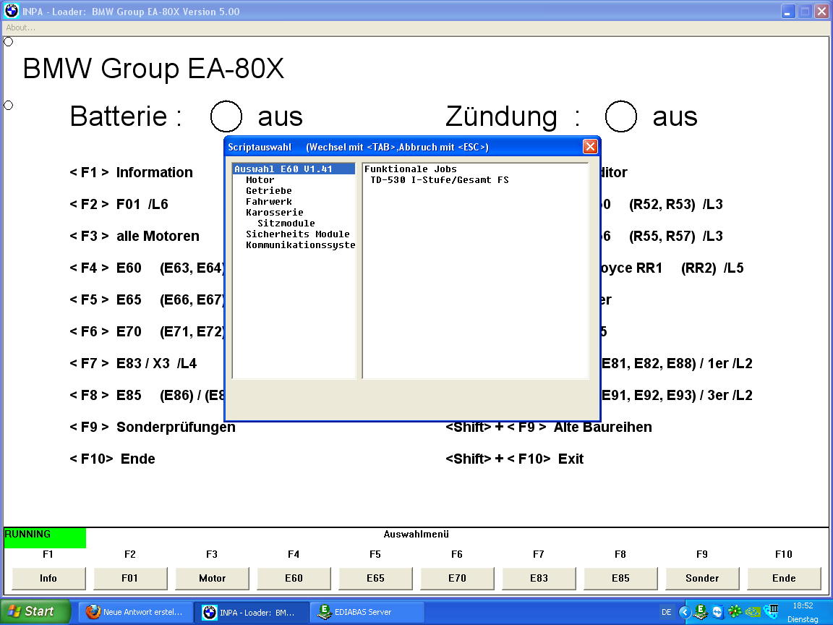Click the EDIABAS tray icon
The width and height of the screenshot is (833, 625).
tap(700, 612)
